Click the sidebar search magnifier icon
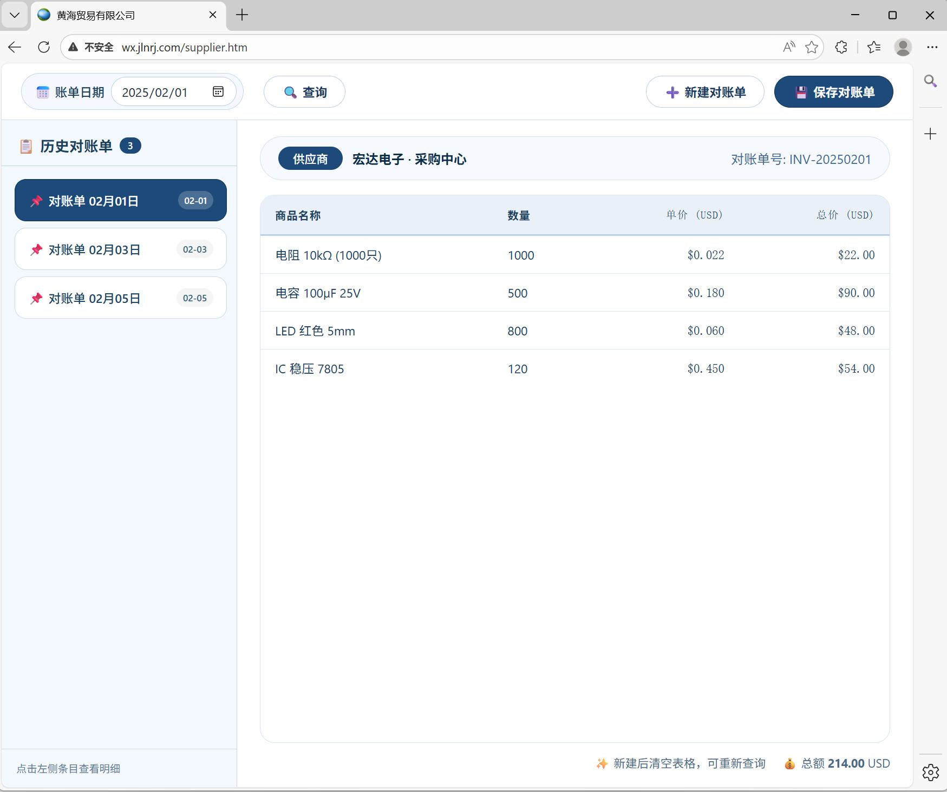Screen dimensions: 947x792 930,81
